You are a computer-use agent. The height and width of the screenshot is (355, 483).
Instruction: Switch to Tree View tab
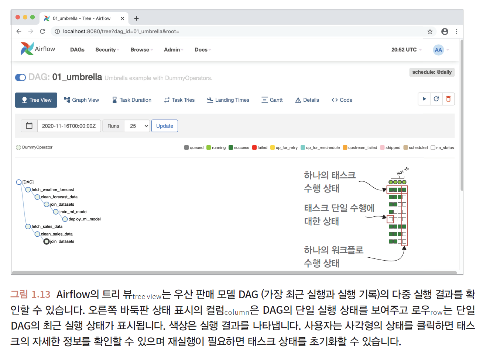pos(36,100)
